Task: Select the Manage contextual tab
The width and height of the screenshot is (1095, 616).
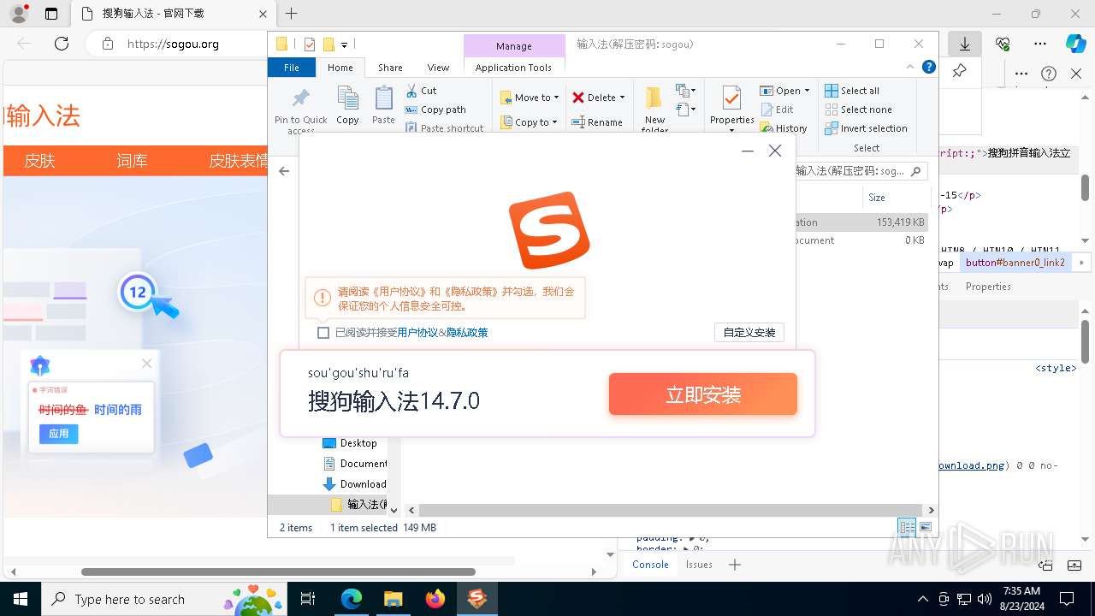Action: (513, 46)
